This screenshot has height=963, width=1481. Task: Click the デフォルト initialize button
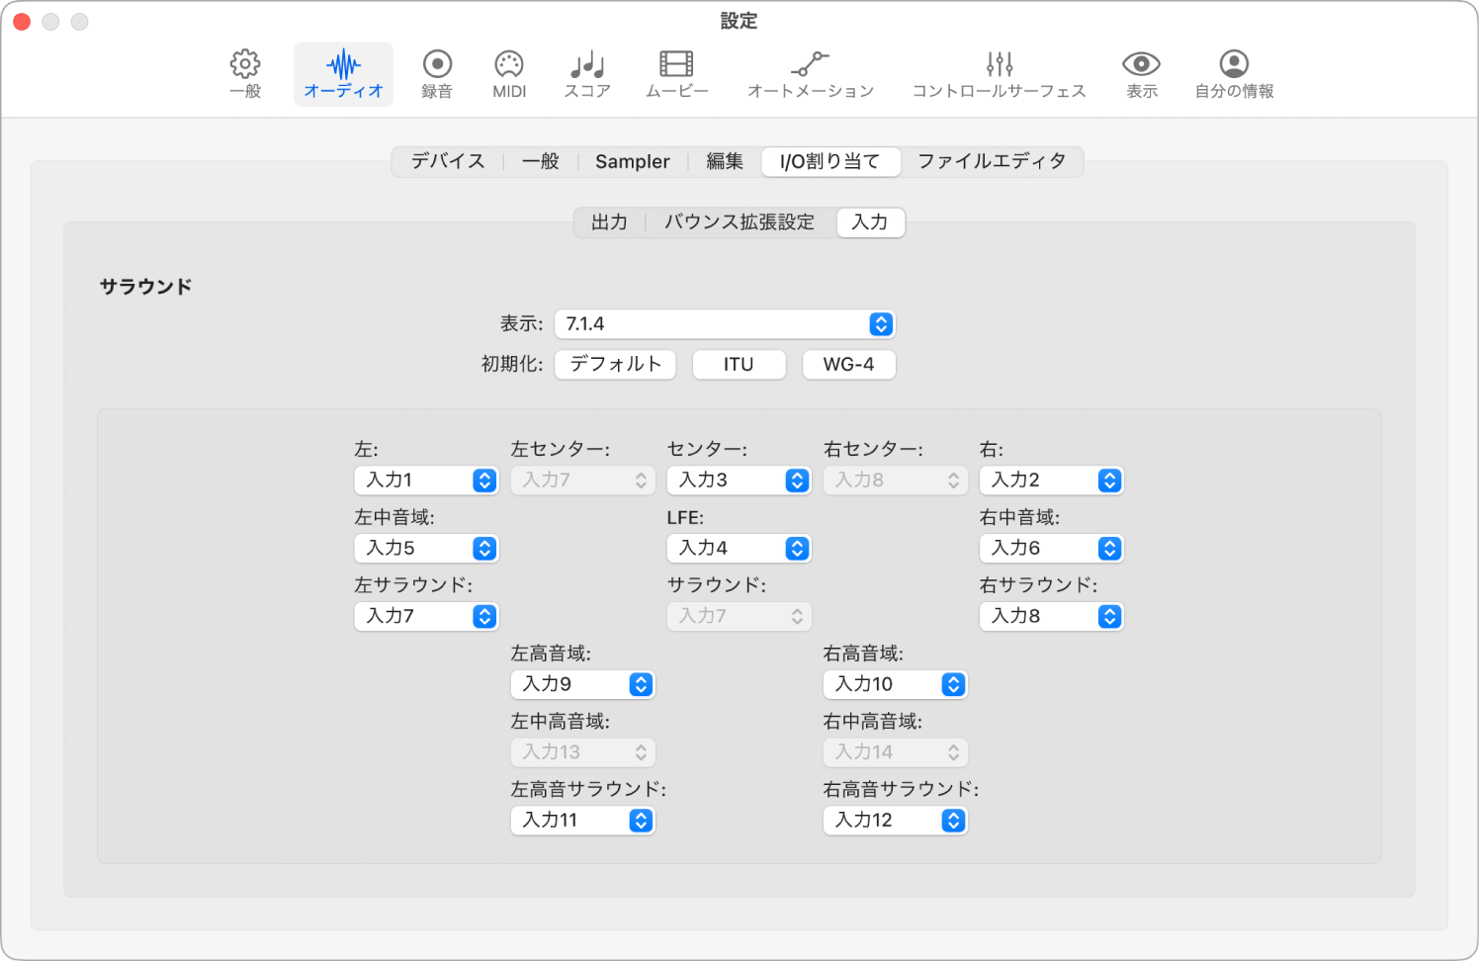point(615,364)
